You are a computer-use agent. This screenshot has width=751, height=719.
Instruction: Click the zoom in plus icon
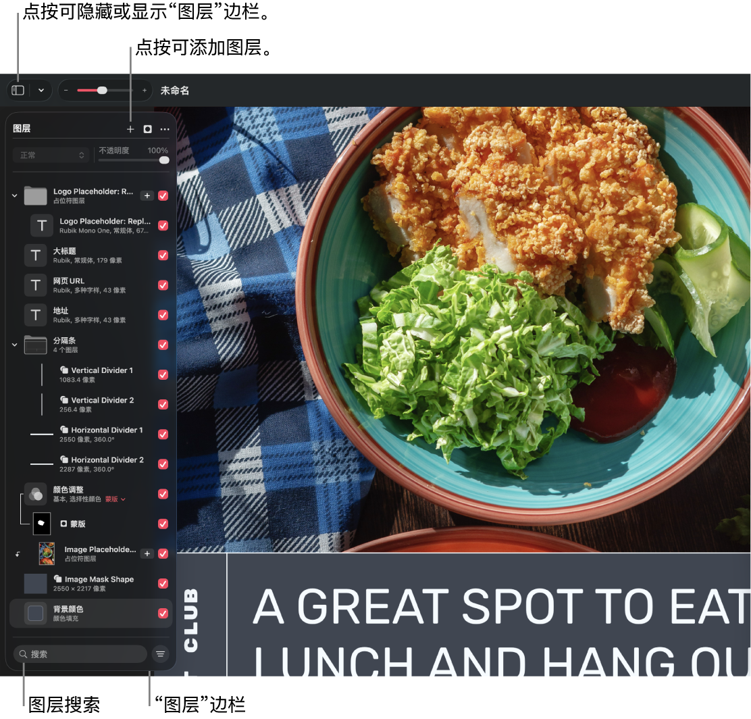tap(144, 91)
